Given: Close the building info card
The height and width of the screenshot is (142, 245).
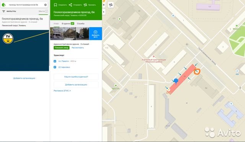Looking at the screenshot, I should point(104,5).
